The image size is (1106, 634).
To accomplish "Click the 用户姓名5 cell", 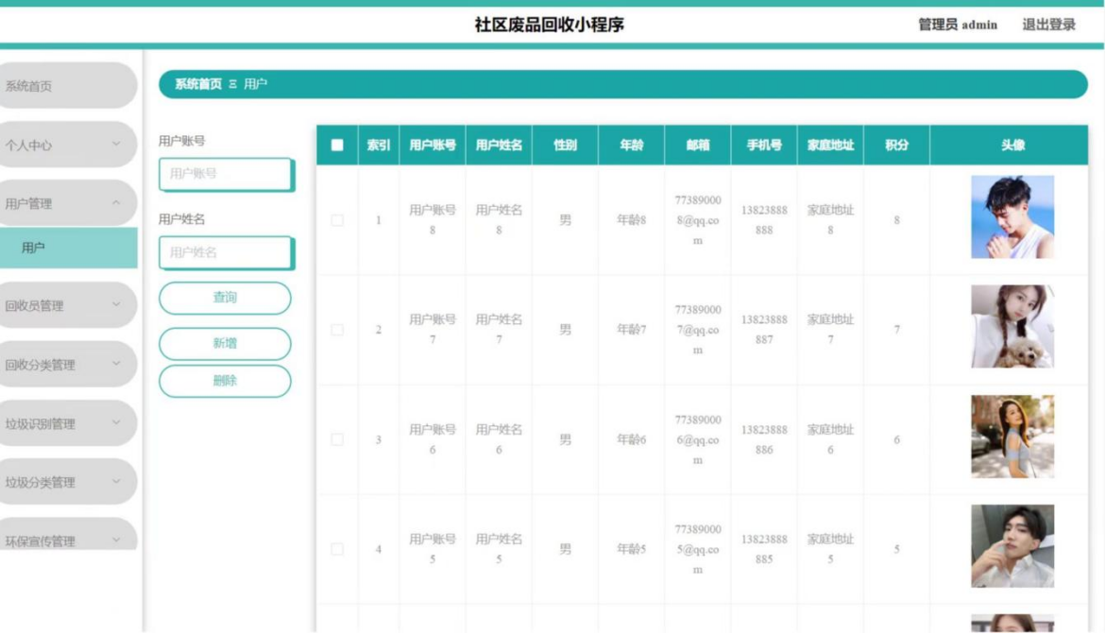I will pos(499,549).
